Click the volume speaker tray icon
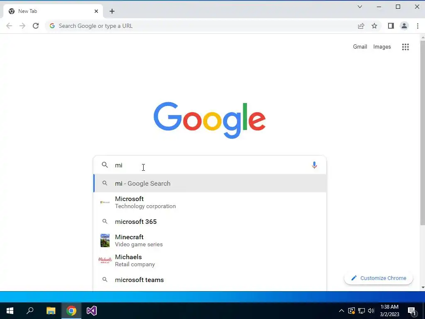The width and height of the screenshot is (425, 319). click(x=371, y=311)
